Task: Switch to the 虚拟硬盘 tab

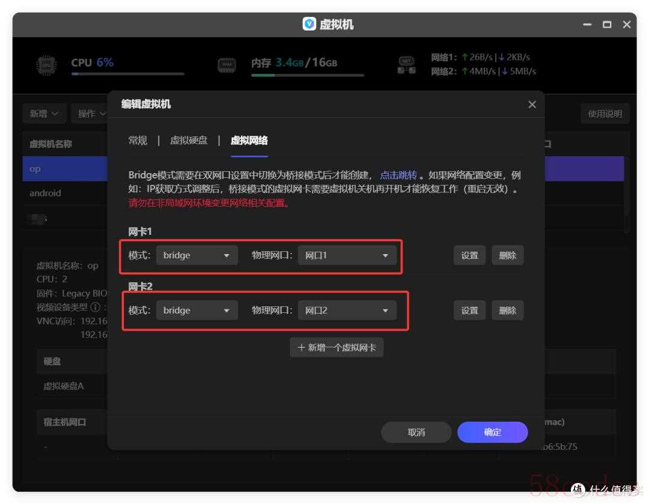Action: pyautogui.click(x=189, y=141)
